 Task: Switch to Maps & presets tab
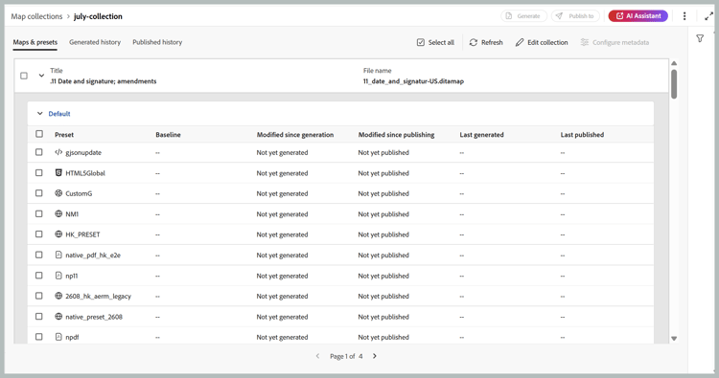click(x=35, y=42)
